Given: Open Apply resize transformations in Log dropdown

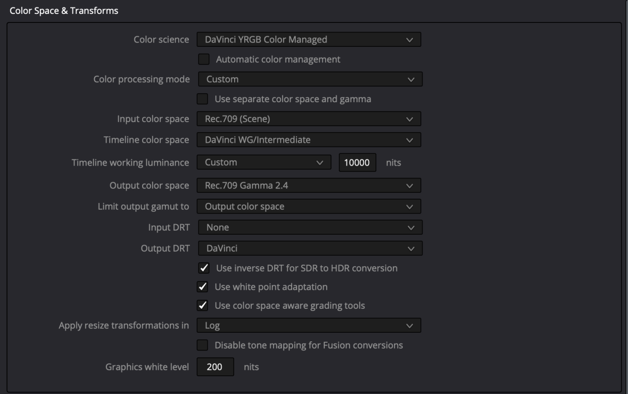Looking at the screenshot, I should (x=309, y=325).
